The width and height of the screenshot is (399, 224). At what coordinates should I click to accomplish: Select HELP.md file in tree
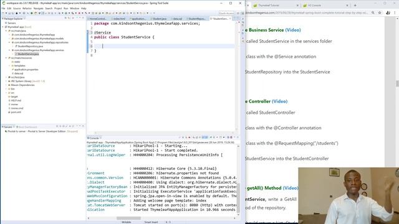[x=16, y=101]
